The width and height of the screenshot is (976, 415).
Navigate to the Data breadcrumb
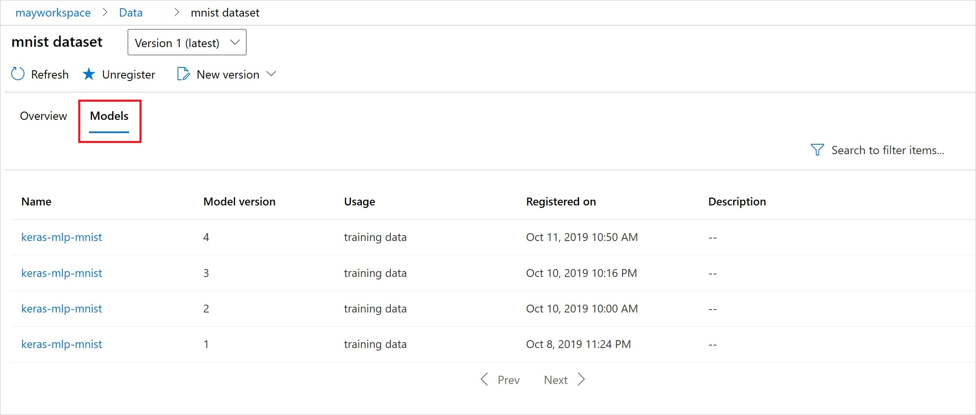coord(131,13)
